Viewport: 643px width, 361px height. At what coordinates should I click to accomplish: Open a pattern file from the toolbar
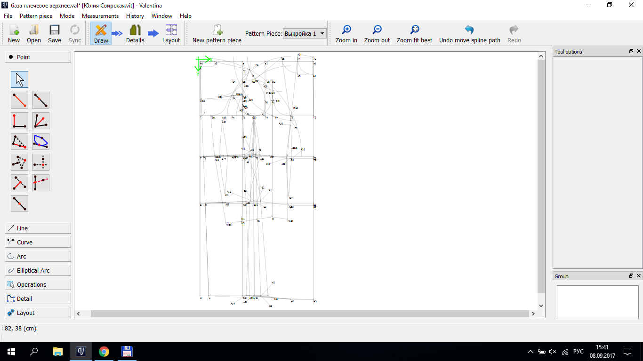[34, 34]
